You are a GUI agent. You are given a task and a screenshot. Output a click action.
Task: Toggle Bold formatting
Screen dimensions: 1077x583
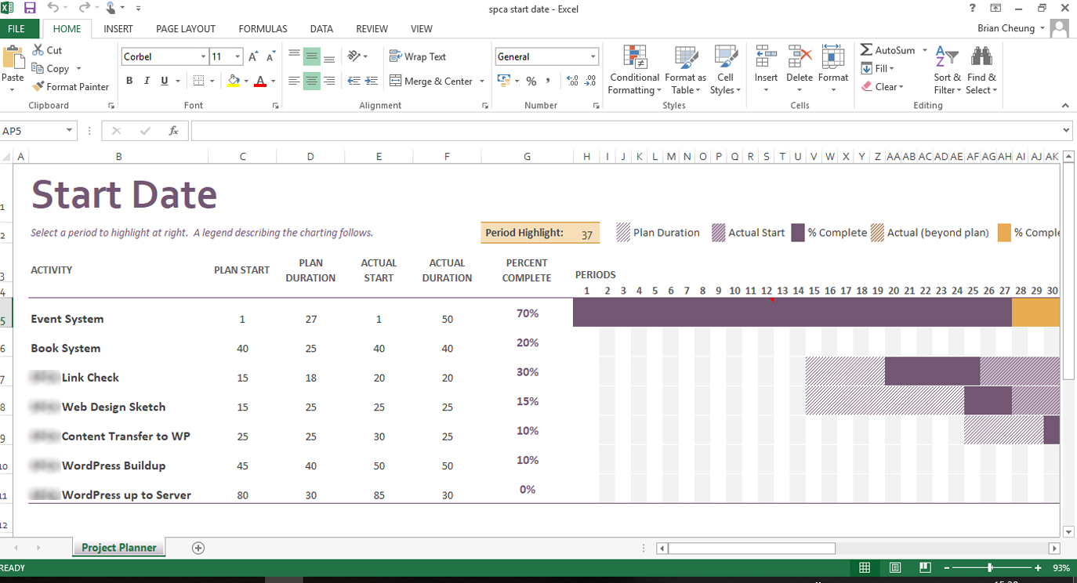click(129, 81)
